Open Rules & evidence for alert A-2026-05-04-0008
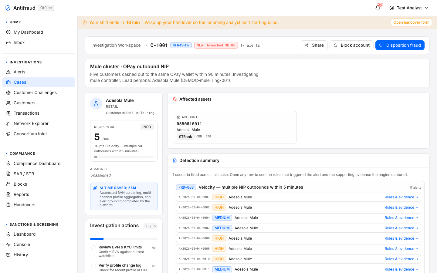This screenshot has width=437, height=273. 401,238
